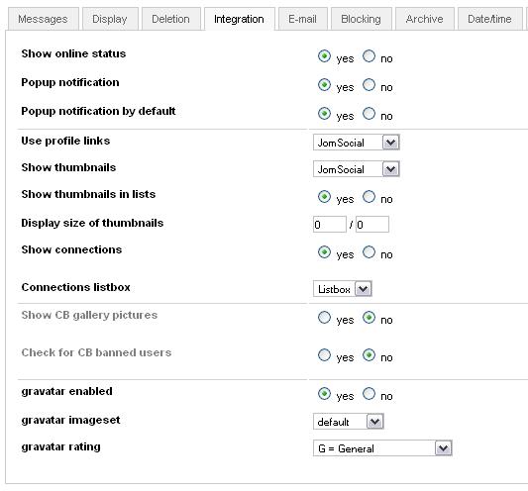
Task: Open the Archive tab
Action: pyautogui.click(x=425, y=19)
